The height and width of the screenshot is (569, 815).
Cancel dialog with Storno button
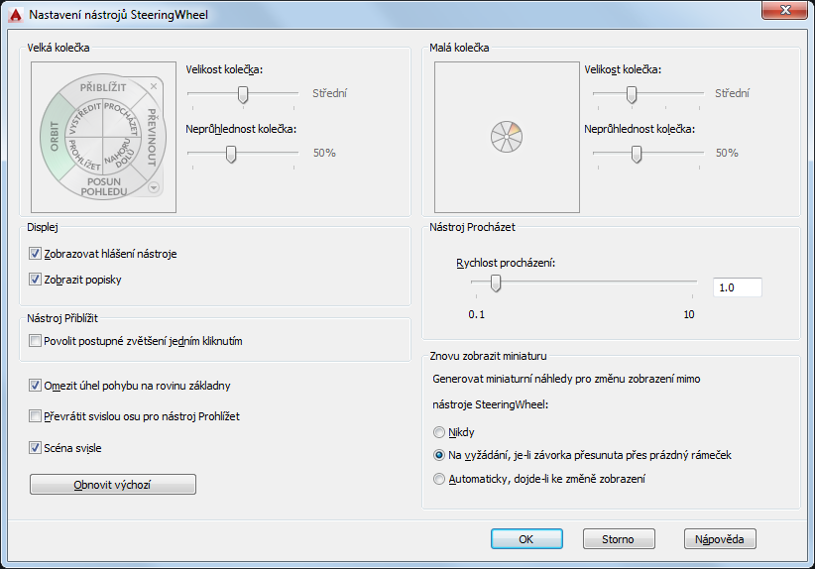(x=619, y=539)
